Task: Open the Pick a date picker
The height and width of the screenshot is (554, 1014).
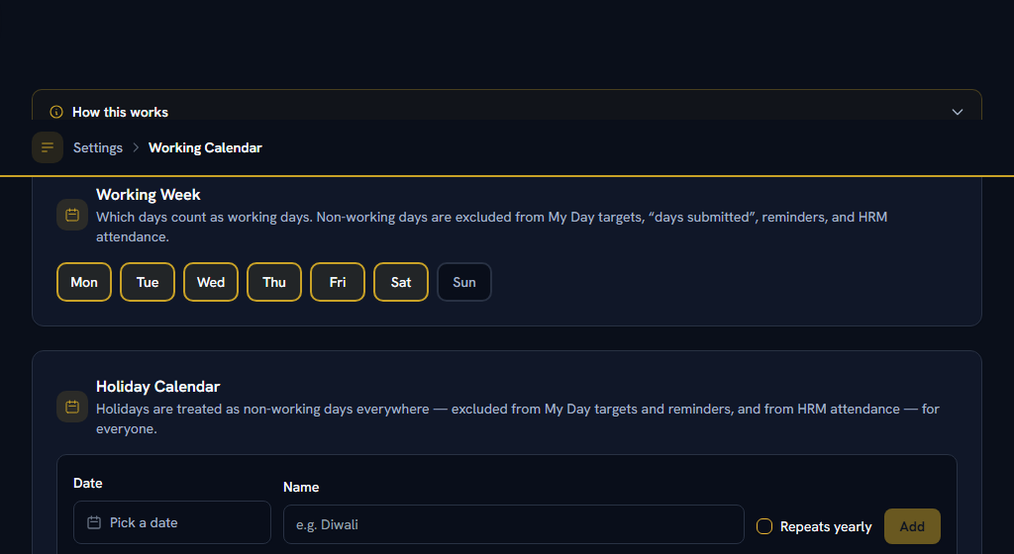Action: click(x=172, y=522)
